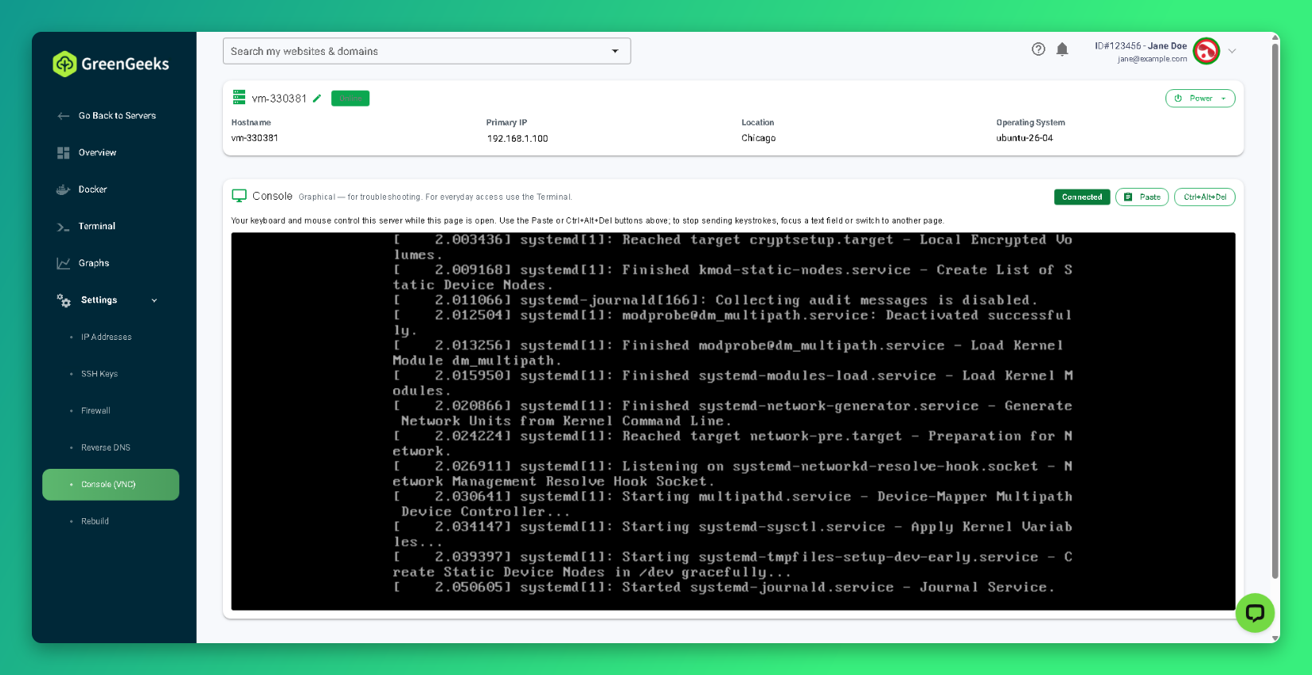
Task: Select Reverse DNS in the sidebar
Action: pos(106,447)
